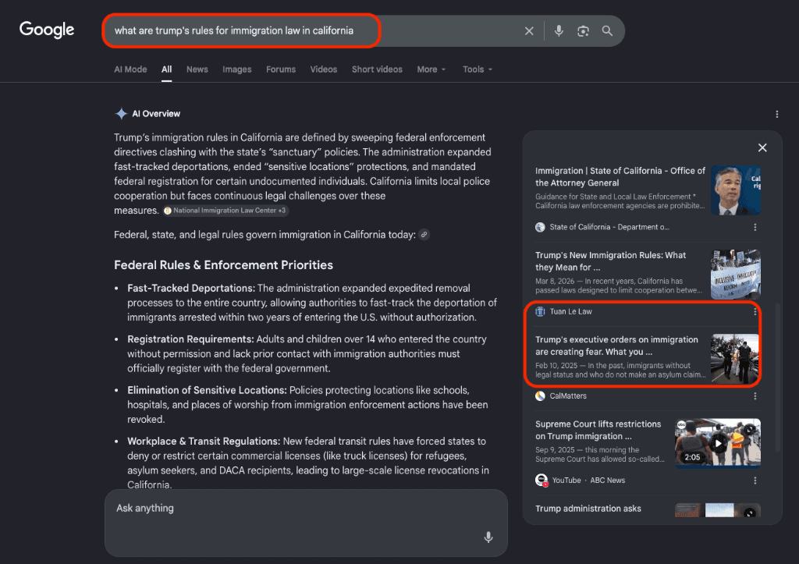This screenshot has height=564, width=799.
Task: Click the Google logo
Action: 47,30
